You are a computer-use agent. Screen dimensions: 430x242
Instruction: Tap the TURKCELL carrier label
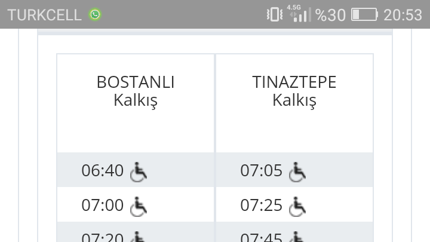pyautogui.click(x=44, y=15)
